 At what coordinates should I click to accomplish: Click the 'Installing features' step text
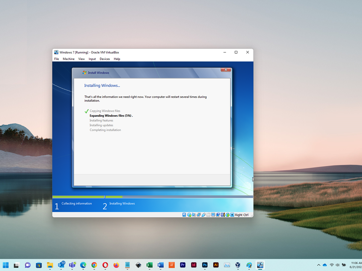pyautogui.click(x=101, y=120)
